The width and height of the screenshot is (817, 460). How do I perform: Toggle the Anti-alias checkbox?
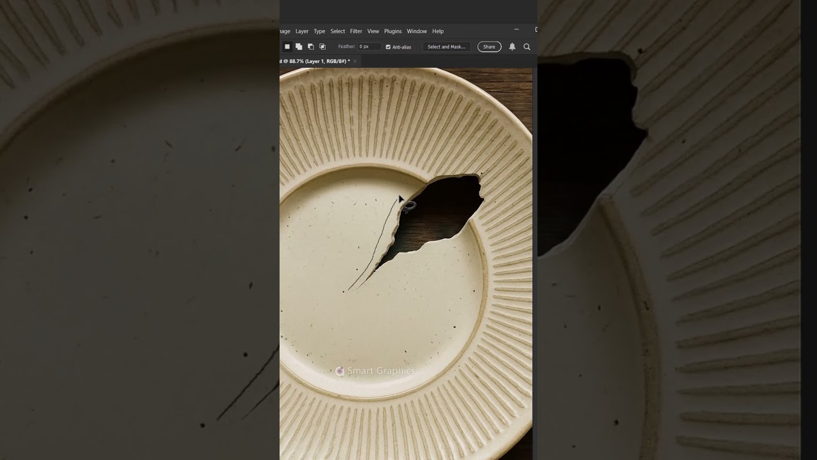tap(388, 47)
